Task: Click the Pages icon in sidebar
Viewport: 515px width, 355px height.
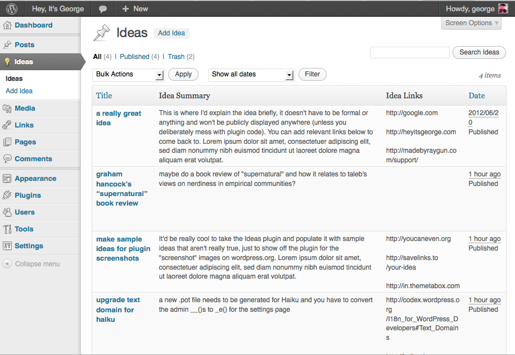Action: (x=7, y=142)
